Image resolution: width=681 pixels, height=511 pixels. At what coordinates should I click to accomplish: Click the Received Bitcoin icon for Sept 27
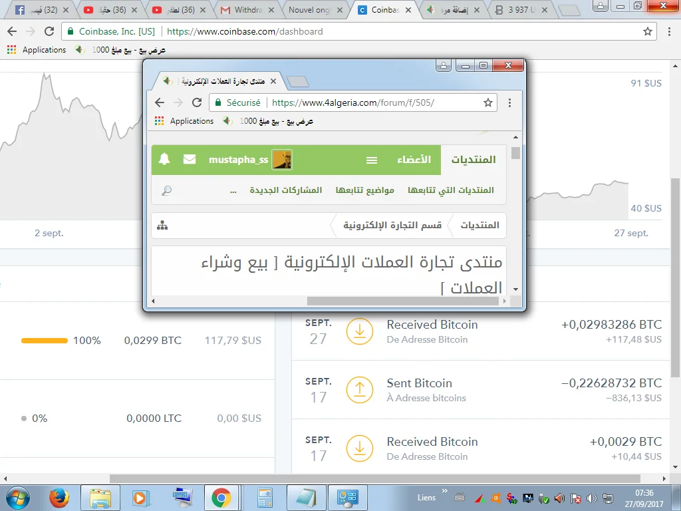click(359, 331)
